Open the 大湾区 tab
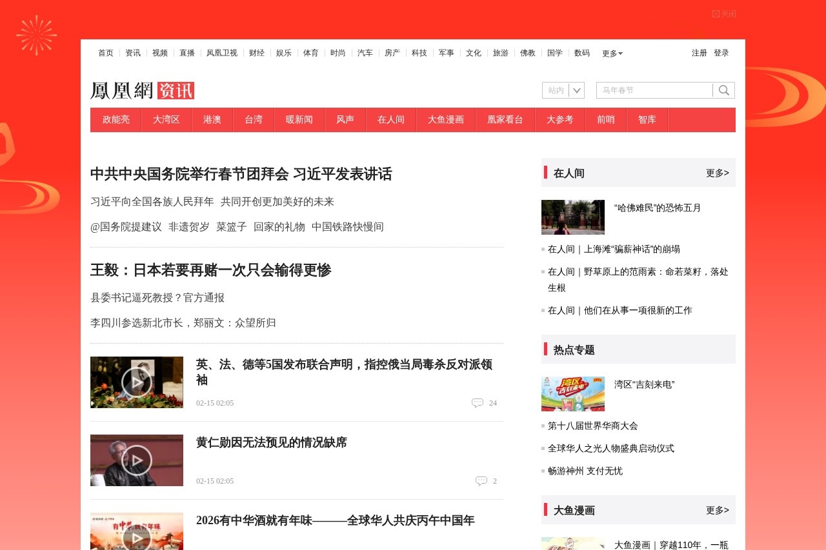Image resolution: width=826 pixels, height=550 pixels. tap(166, 120)
